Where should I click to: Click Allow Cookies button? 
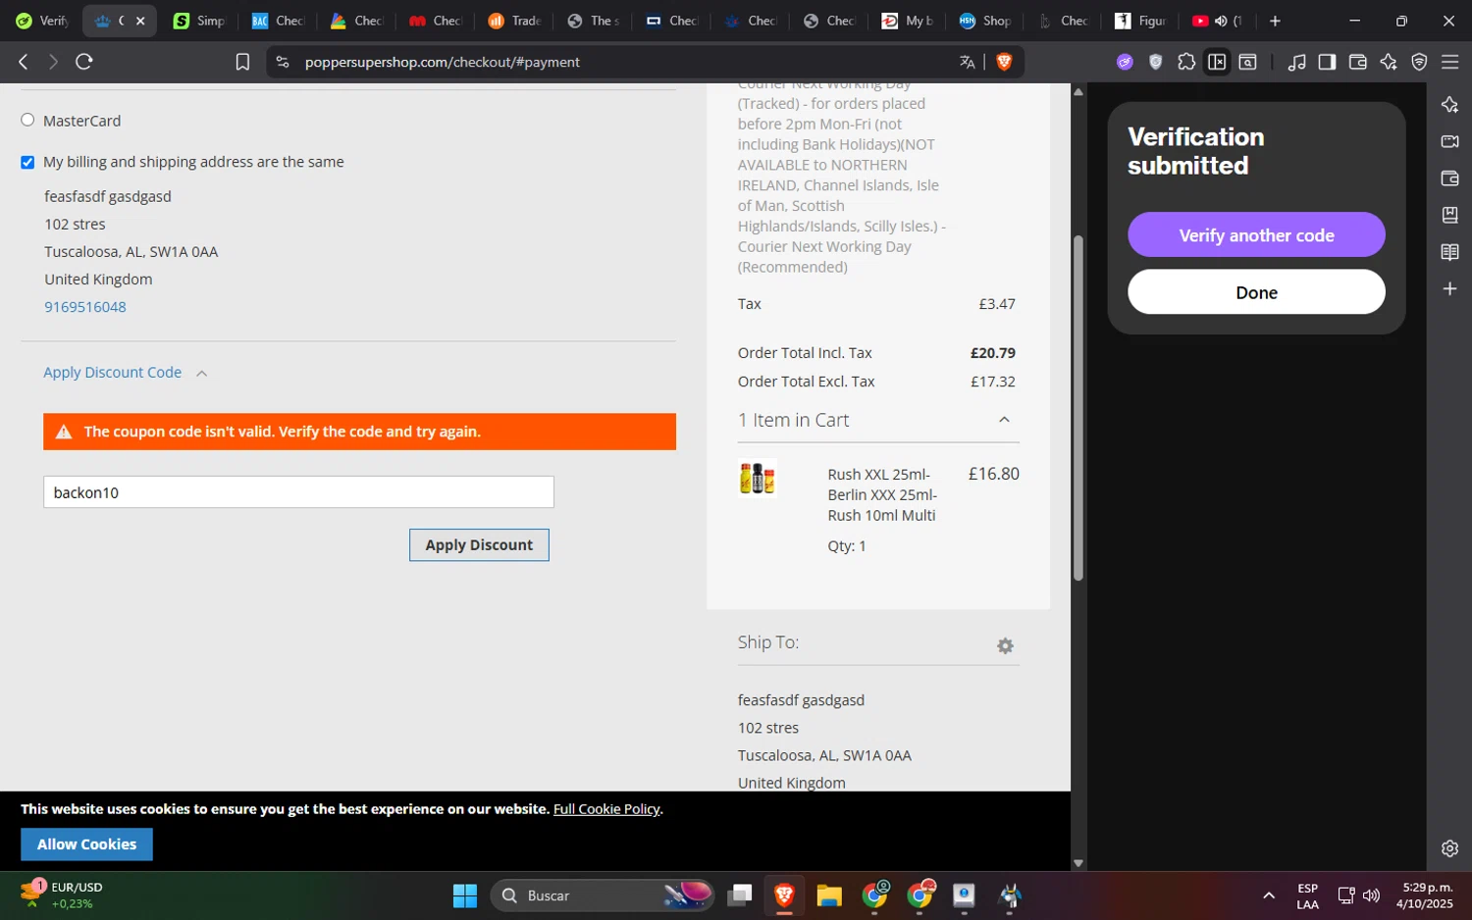pos(86,844)
